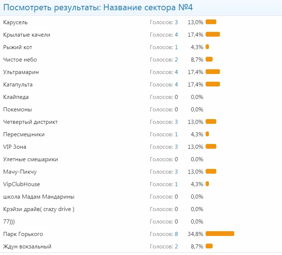Click the vote number for Ультрамарин
The width and height of the screenshot is (282, 255).
click(176, 72)
